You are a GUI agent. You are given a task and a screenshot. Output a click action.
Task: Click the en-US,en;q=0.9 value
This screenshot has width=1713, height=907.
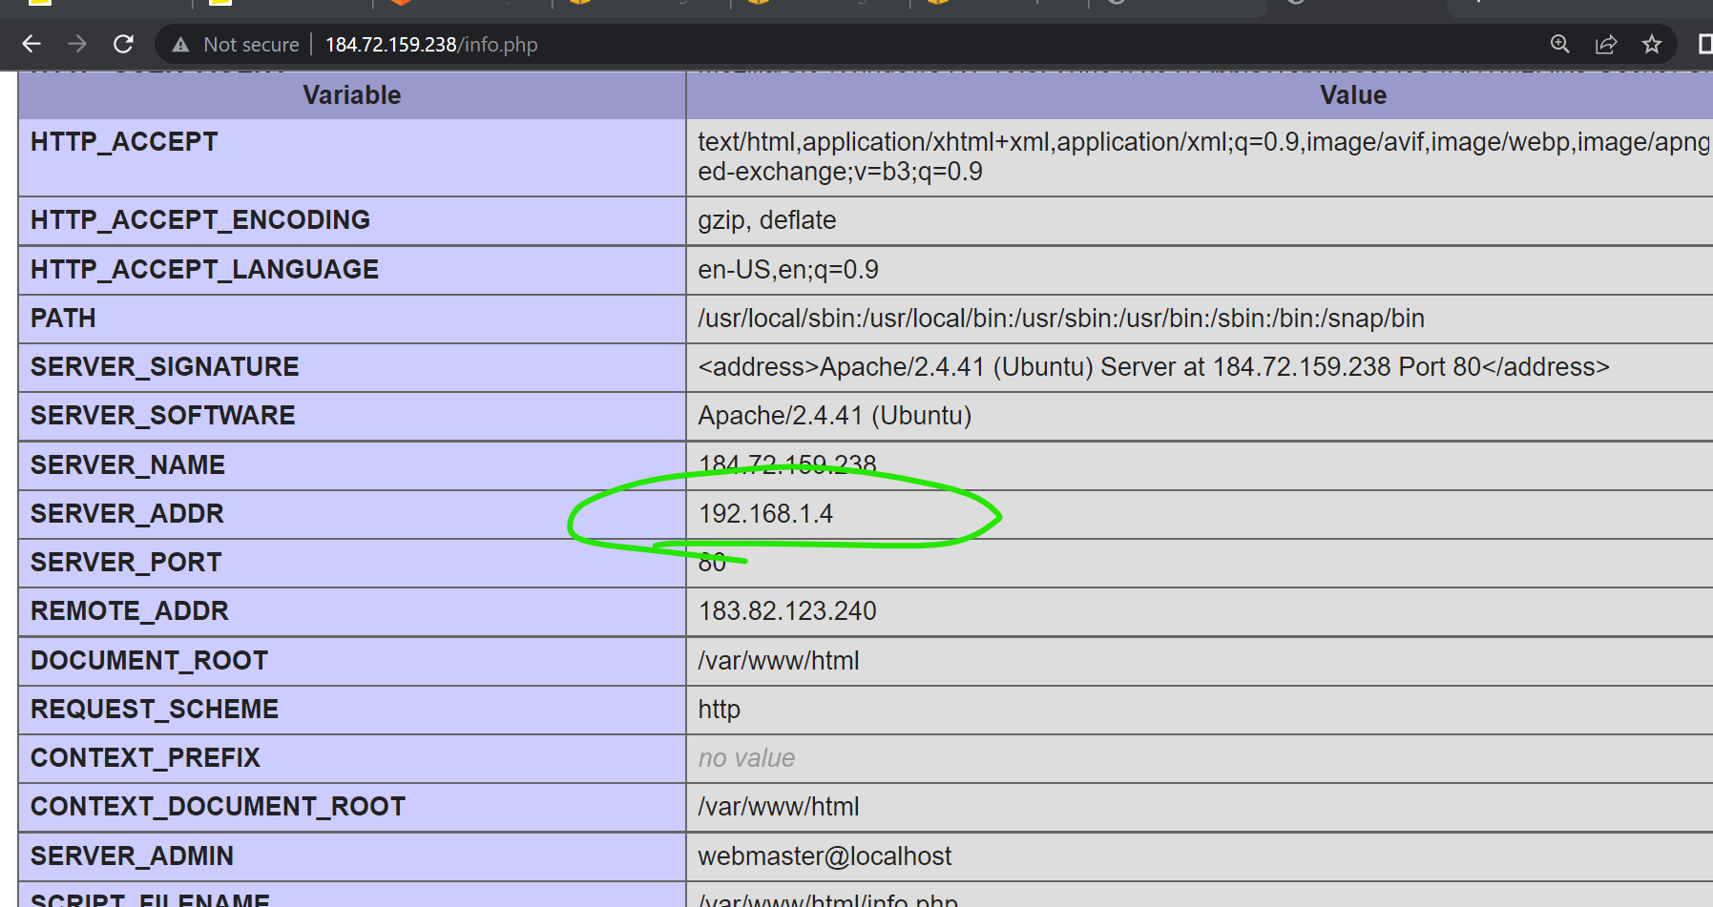coord(788,270)
